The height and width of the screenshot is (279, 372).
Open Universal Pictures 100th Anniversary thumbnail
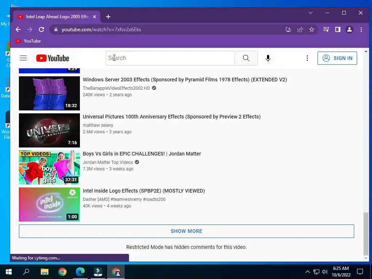[49, 130]
